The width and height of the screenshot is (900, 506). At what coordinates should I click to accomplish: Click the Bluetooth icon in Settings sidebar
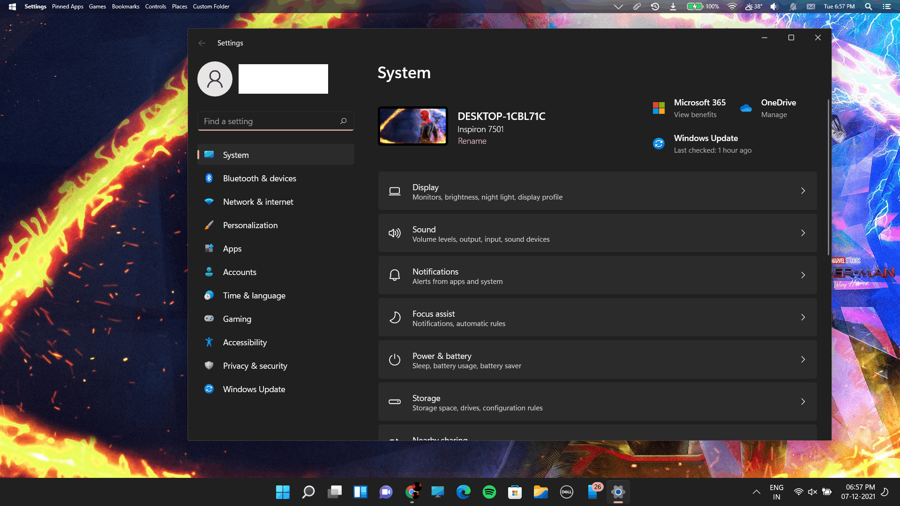[x=209, y=178]
